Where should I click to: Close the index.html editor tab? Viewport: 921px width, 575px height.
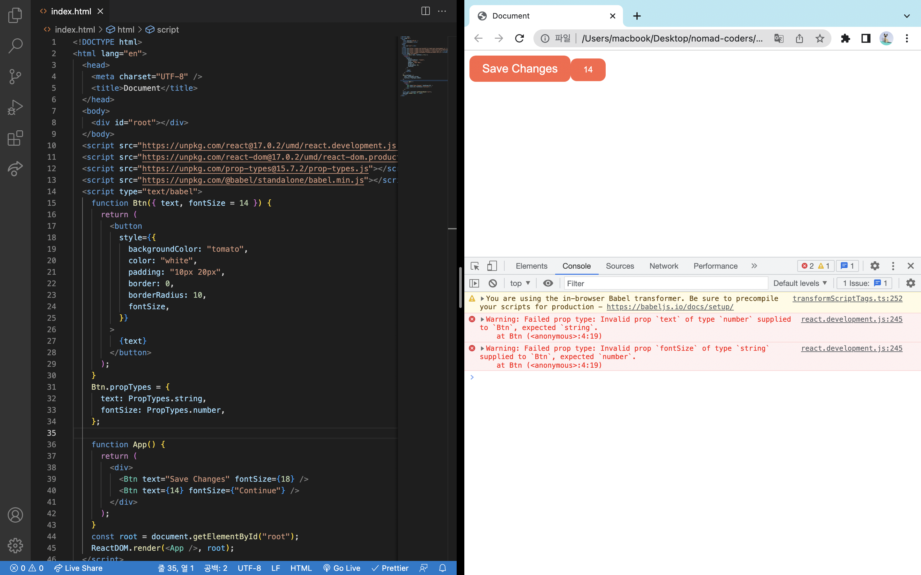tap(100, 11)
